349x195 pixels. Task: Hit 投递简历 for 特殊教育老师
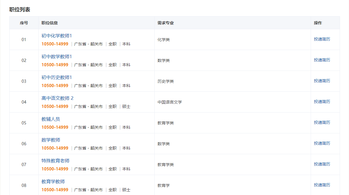pos(322,164)
